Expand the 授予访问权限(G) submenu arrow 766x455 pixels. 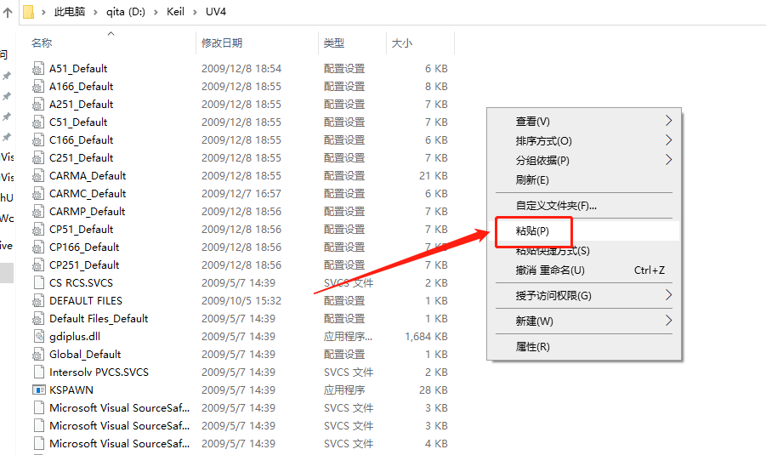click(669, 295)
